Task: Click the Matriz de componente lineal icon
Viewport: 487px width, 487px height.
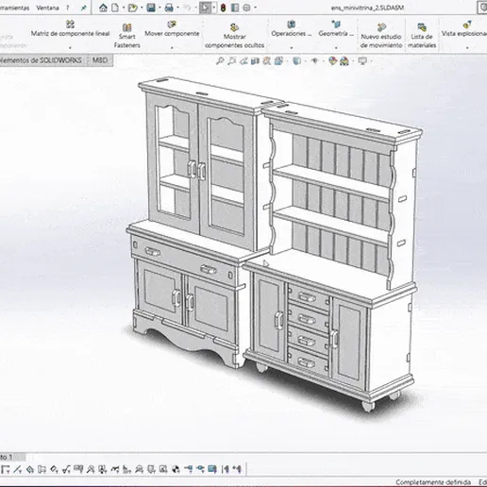Action: (x=70, y=24)
